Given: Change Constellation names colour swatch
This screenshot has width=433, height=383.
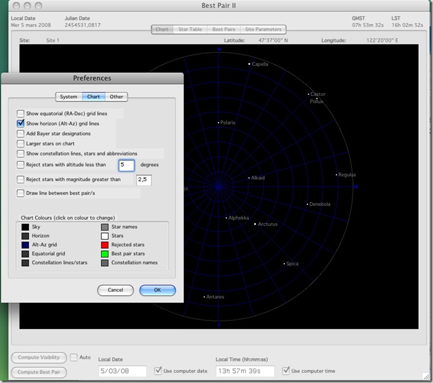Looking at the screenshot, I should pyautogui.click(x=105, y=263).
